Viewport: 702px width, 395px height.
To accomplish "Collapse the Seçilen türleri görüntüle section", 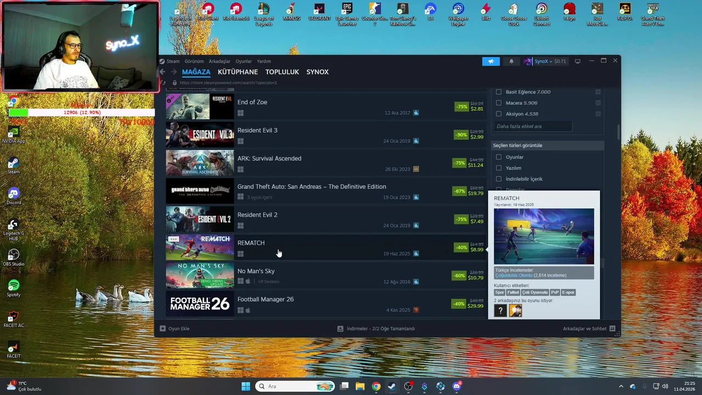I will [x=548, y=145].
